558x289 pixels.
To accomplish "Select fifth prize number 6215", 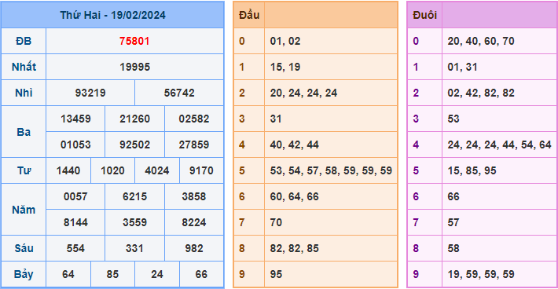I will click(x=134, y=196).
